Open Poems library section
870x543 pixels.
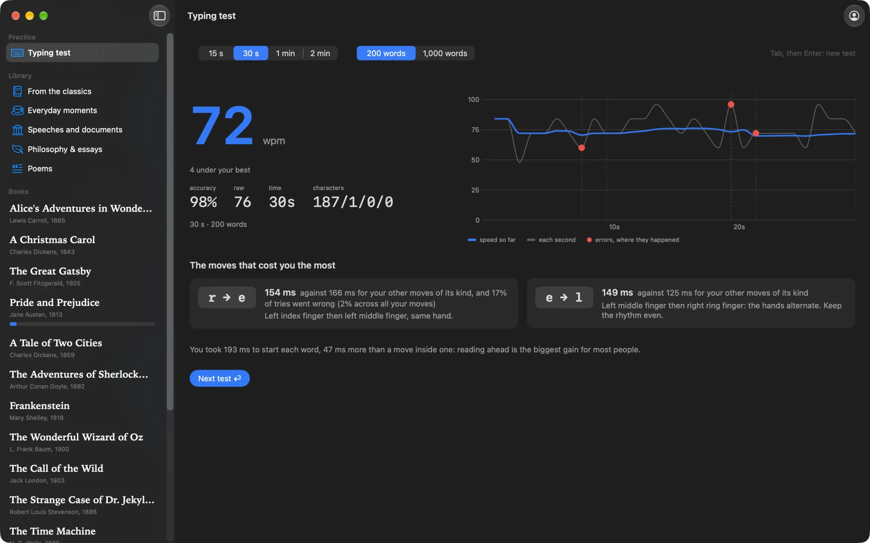point(82,169)
